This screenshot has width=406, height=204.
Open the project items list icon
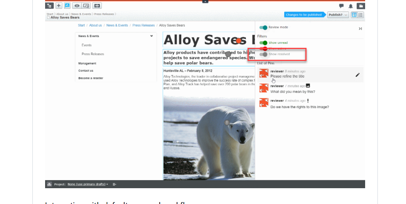(x=115, y=184)
